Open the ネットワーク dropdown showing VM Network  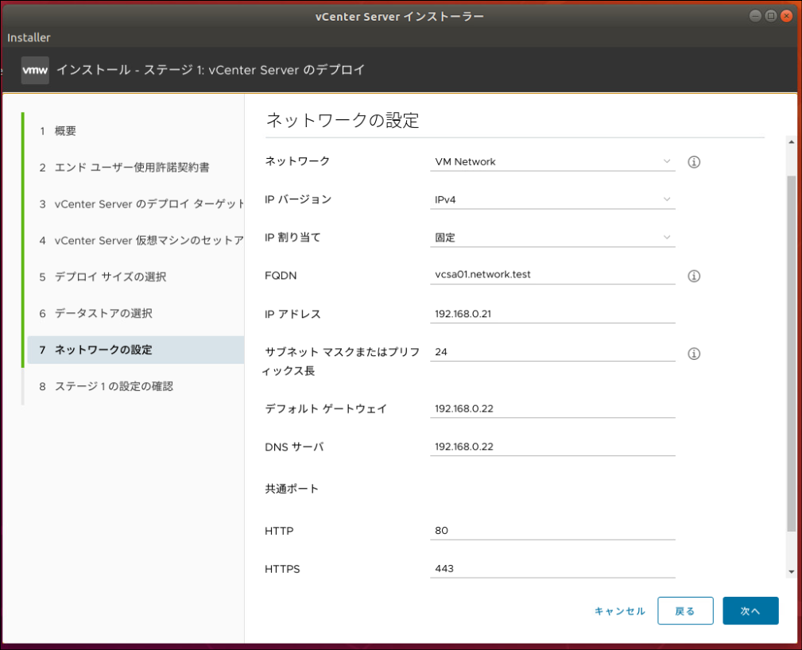point(552,161)
